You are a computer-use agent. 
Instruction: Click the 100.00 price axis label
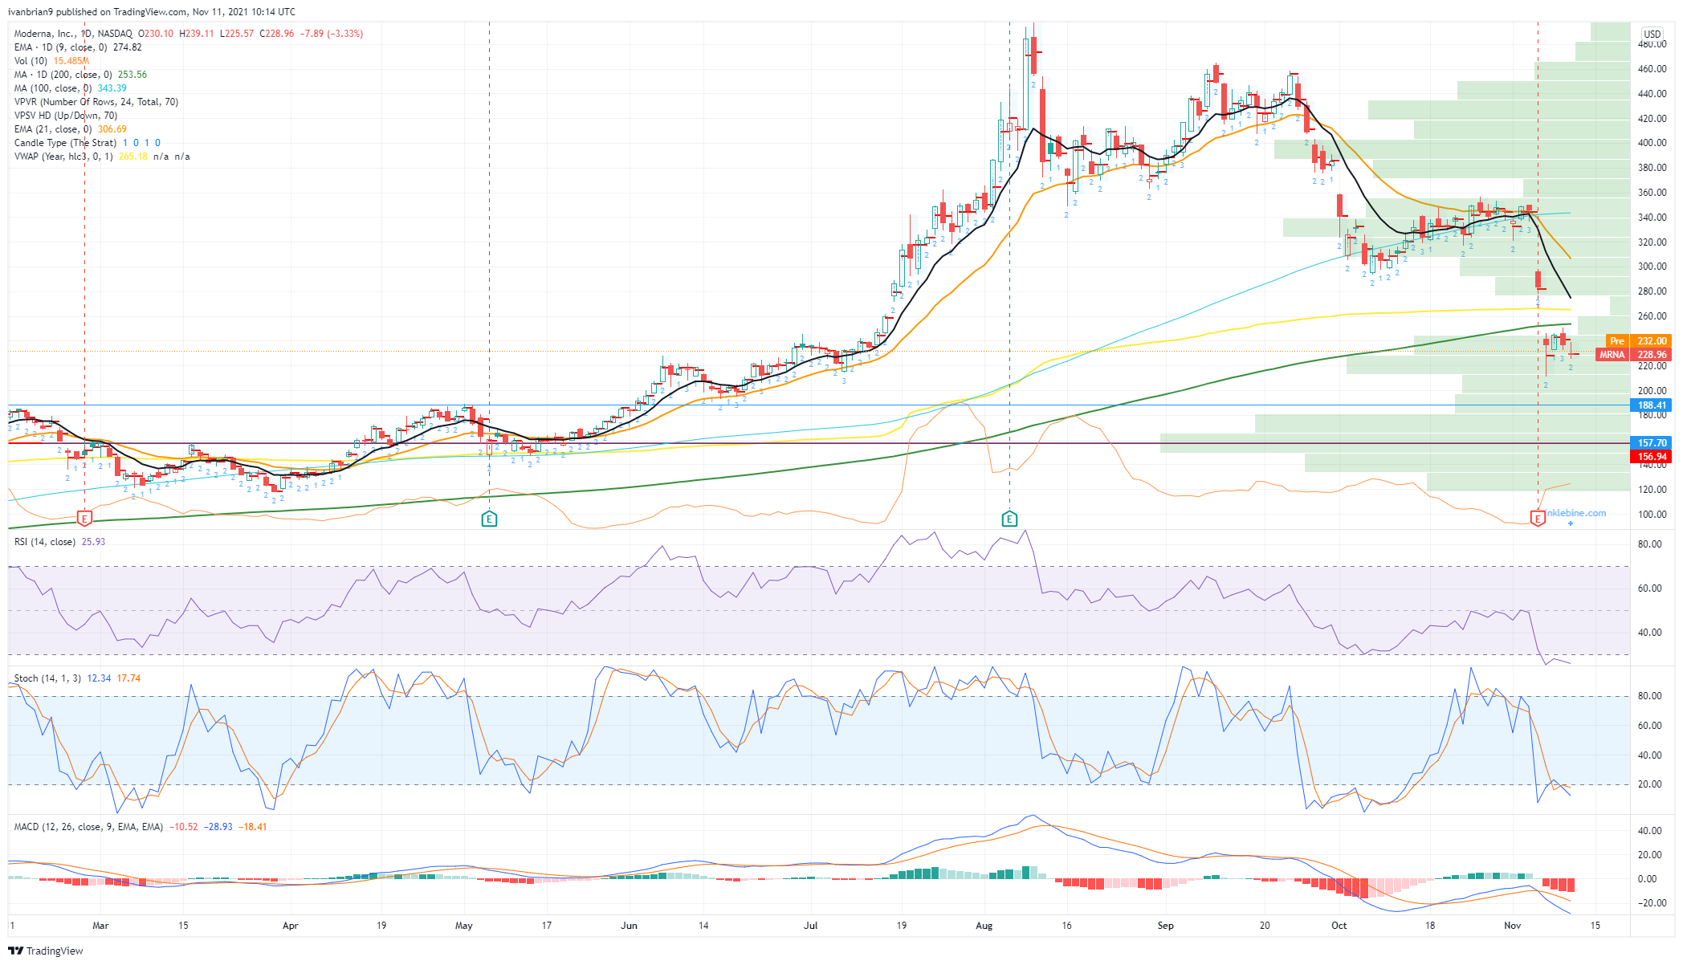pos(1652,515)
